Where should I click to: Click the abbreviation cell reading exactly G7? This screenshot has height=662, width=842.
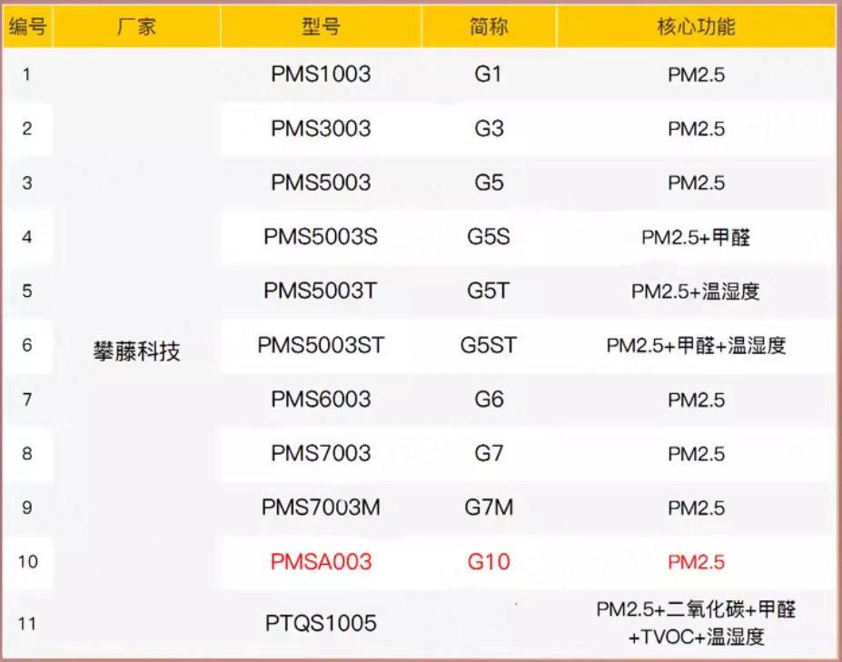[x=489, y=454]
